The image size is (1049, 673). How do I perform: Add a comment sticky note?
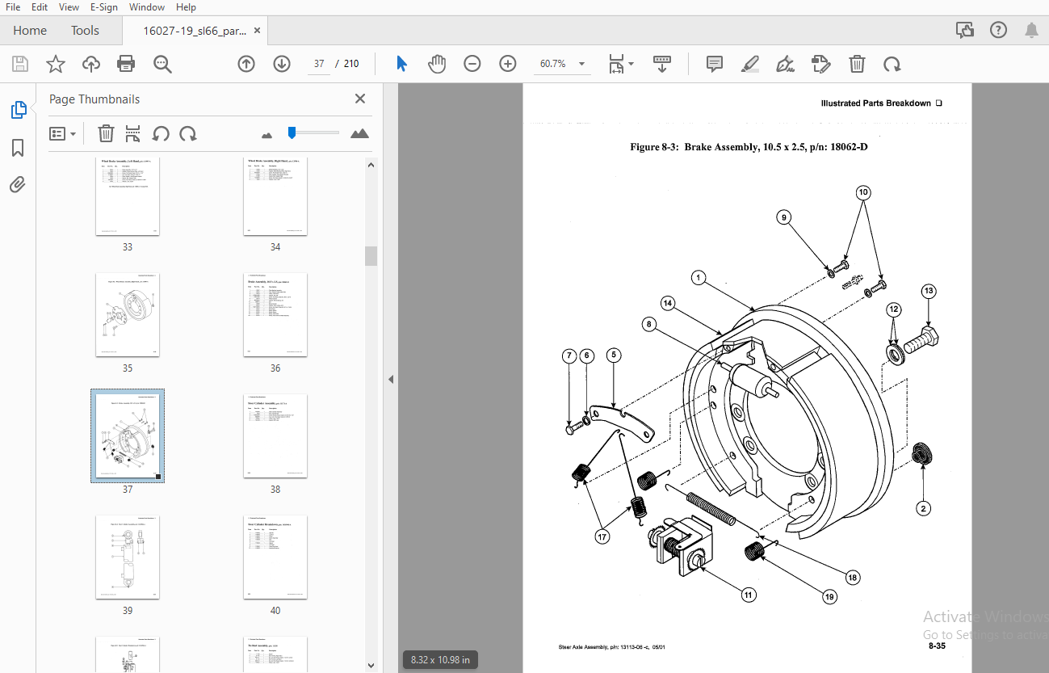[x=714, y=64]
